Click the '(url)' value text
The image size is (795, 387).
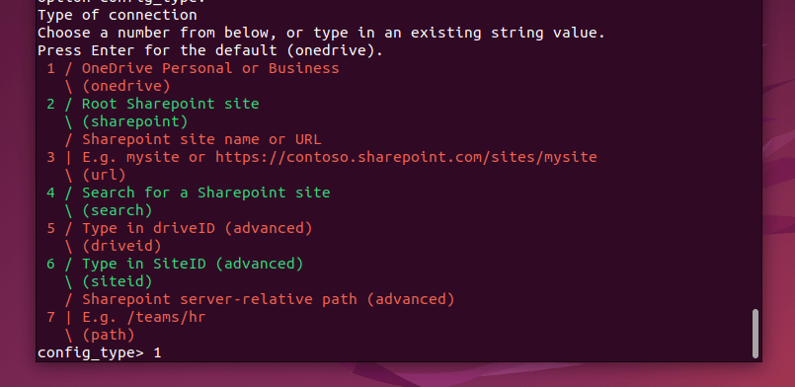[104, 176]
